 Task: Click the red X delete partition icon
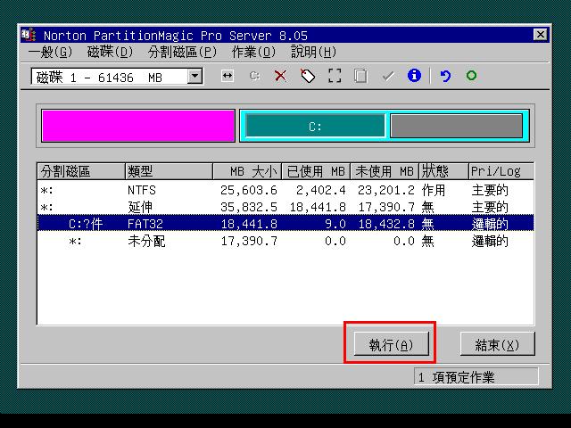pyautogui.click(x=280, y=76)
